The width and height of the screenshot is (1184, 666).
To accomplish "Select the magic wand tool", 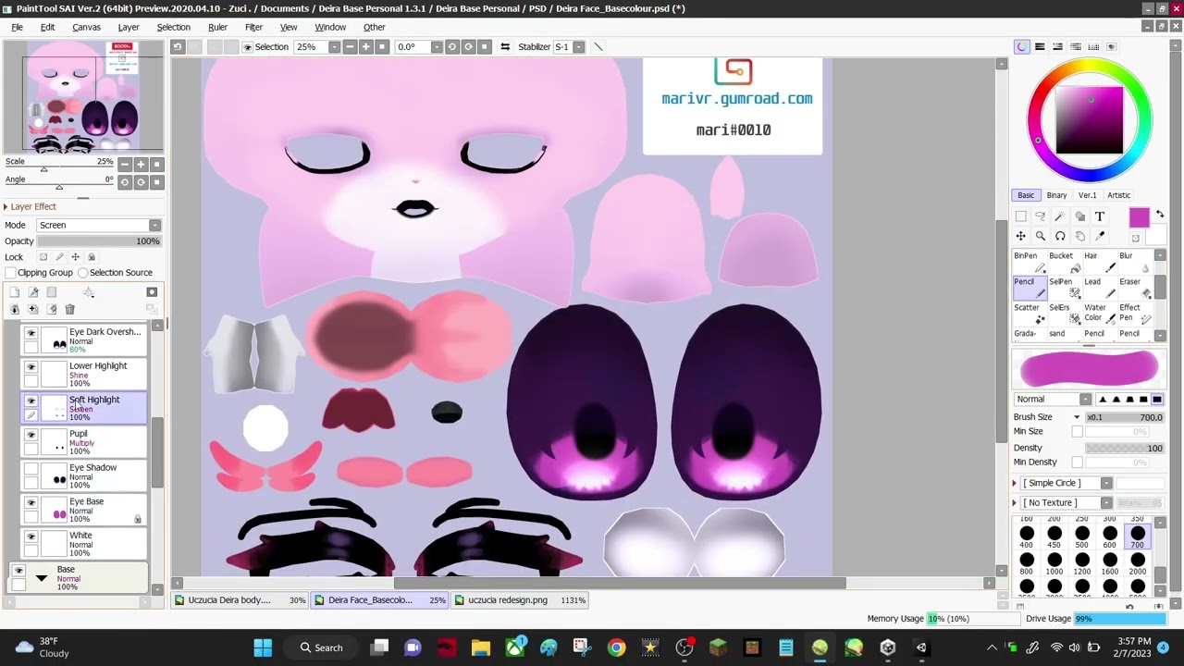I will [x=1060, y=216].
